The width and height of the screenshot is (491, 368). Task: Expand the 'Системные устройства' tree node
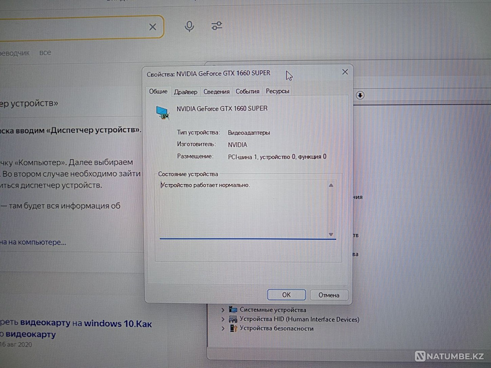[222, 310]
